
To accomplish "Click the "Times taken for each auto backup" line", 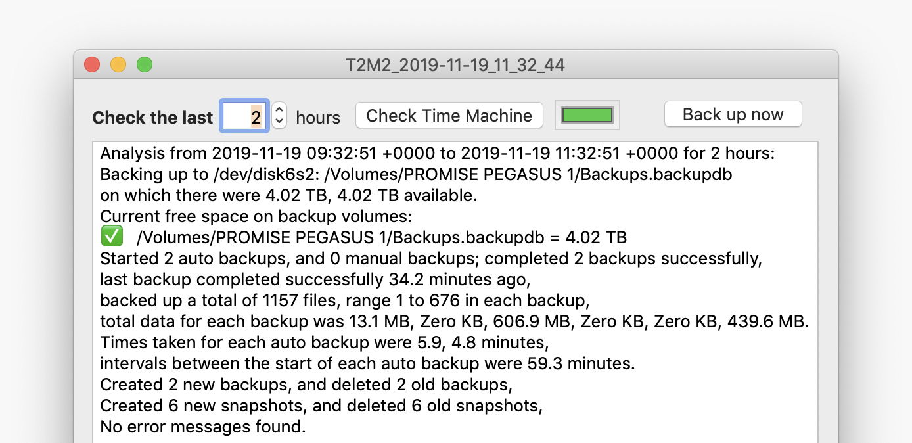I will pyautogui.click(x=323, y=342).
